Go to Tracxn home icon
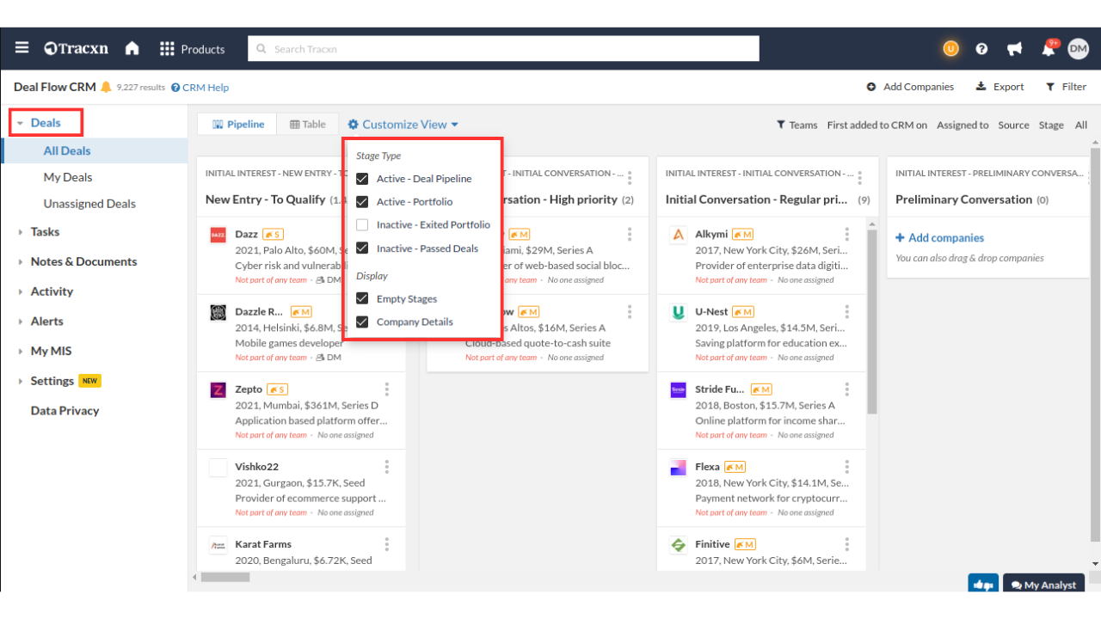Image resolution: width=1101 pixels, height=619 pixels. (132, 49)
